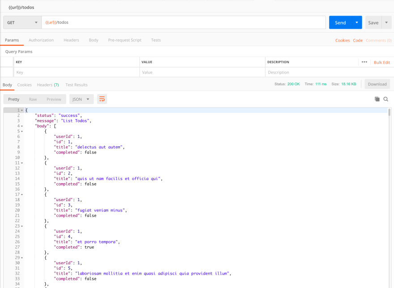Click the "et porro tempora" title value
The height and width of the screenshot is (288, 394).
97,242
